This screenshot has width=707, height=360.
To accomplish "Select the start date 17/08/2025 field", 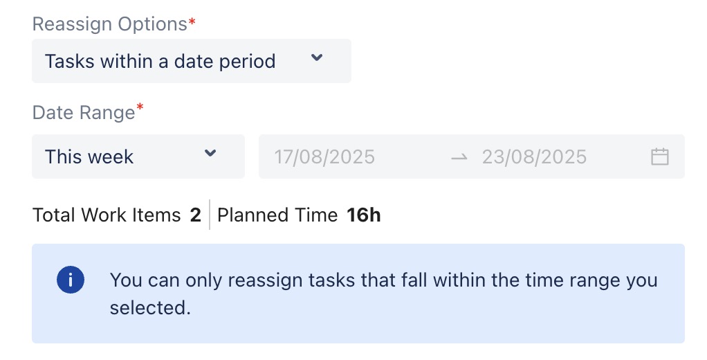I will click(x=324, y=157).
